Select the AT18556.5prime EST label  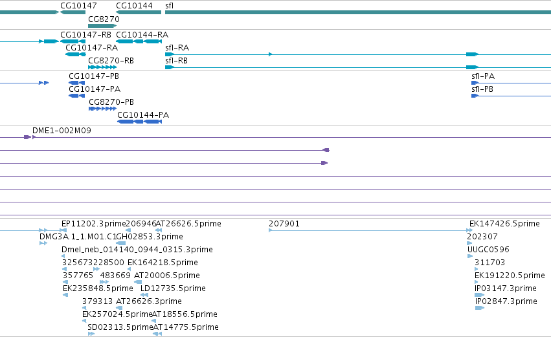pyautogui.click(x=185, y=314)
